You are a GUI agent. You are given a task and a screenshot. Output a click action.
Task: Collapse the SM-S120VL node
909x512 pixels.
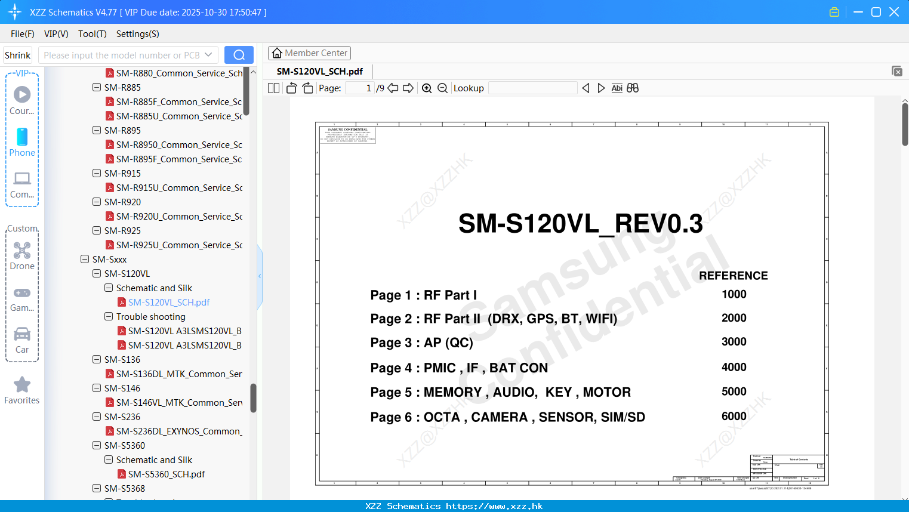(x=97, y=273)
